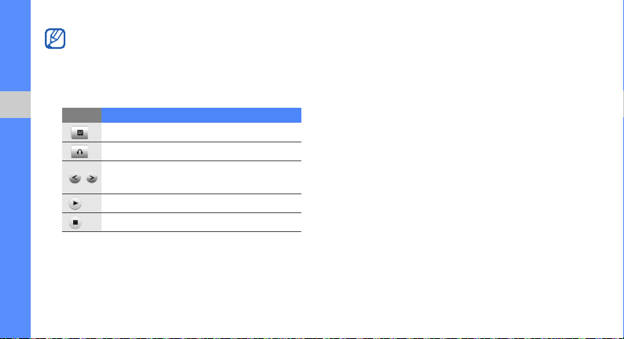
Task: Click the blue sidebar above gray tab
Action: [x=15, y=46]
